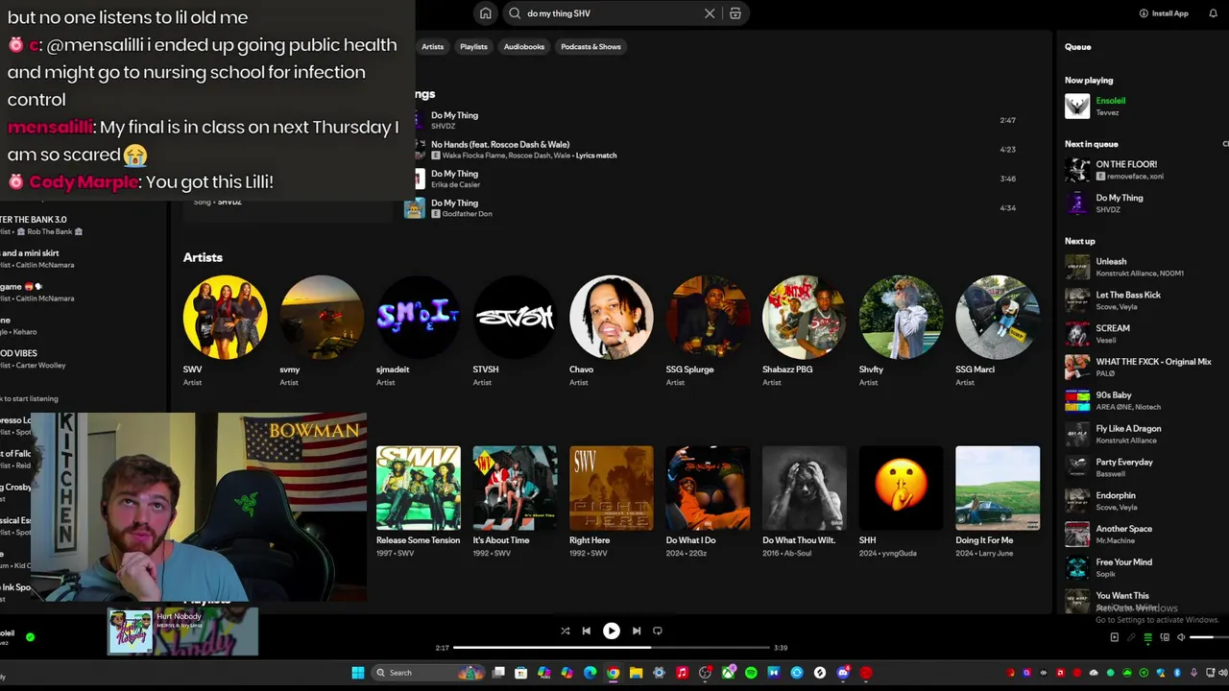Switch to Podcasts & Shows filter tab
Image resolution: width=1229 pixels, height=691 pixels.
coord(590,46)
